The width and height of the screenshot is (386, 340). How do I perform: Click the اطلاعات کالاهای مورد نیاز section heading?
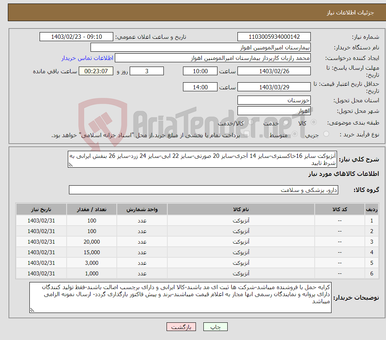tap(344, 174)
